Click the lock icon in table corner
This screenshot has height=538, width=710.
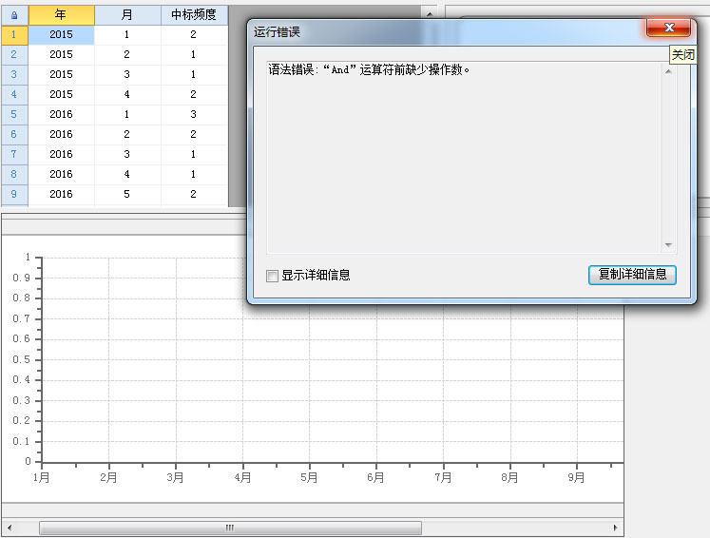point(14,15)
